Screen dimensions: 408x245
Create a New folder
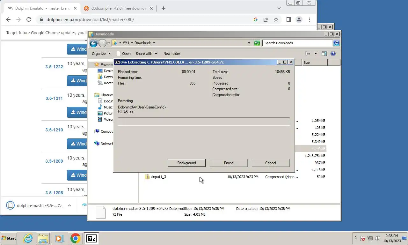coord(172,54)
